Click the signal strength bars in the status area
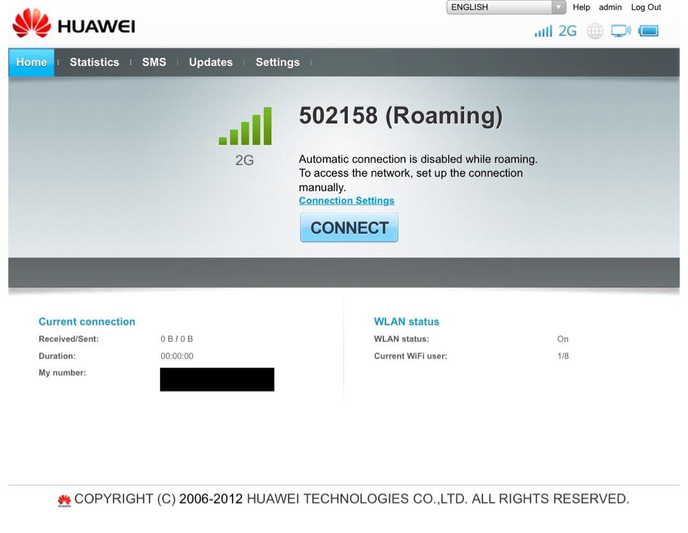Screen dimensions: 688x533 tap(545, 30)
